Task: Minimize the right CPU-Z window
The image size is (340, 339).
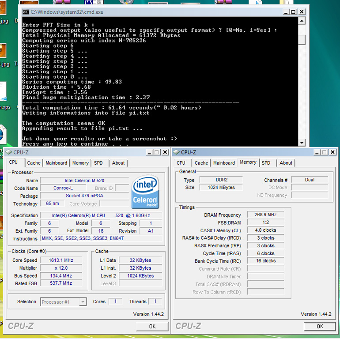Action: click(x=317, y=152)
